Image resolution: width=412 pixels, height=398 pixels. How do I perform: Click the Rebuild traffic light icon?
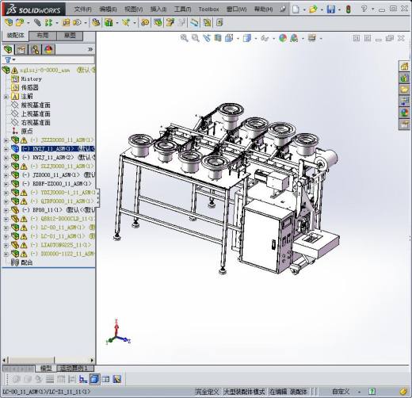(x=349, y=10)
